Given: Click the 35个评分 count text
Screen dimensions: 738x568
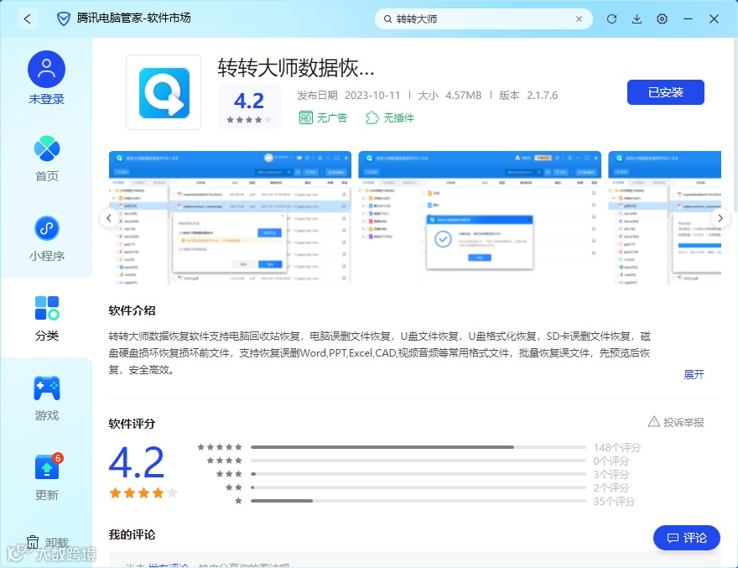Looking at the screenshot, I should click(614, 501).
